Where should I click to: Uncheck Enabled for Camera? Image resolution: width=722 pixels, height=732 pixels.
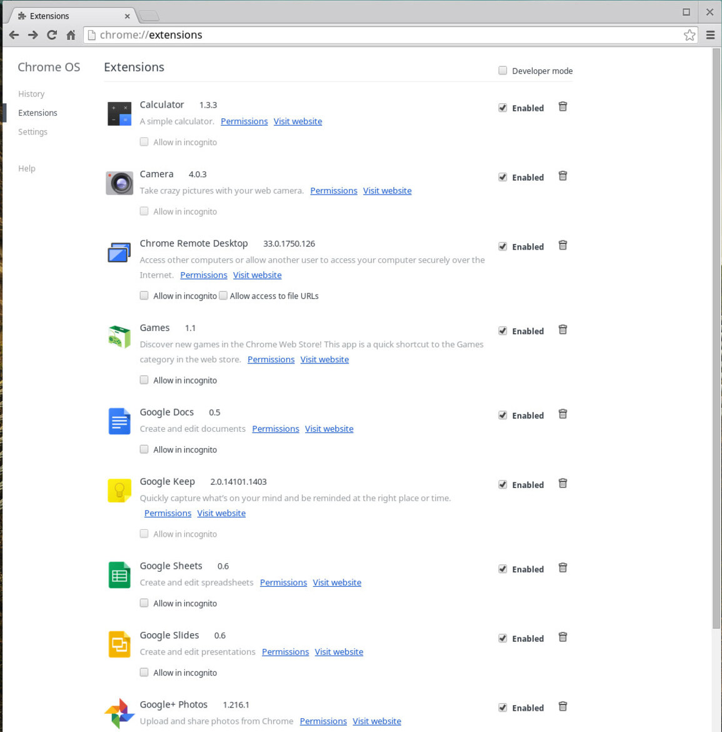[x=503, y=177]
